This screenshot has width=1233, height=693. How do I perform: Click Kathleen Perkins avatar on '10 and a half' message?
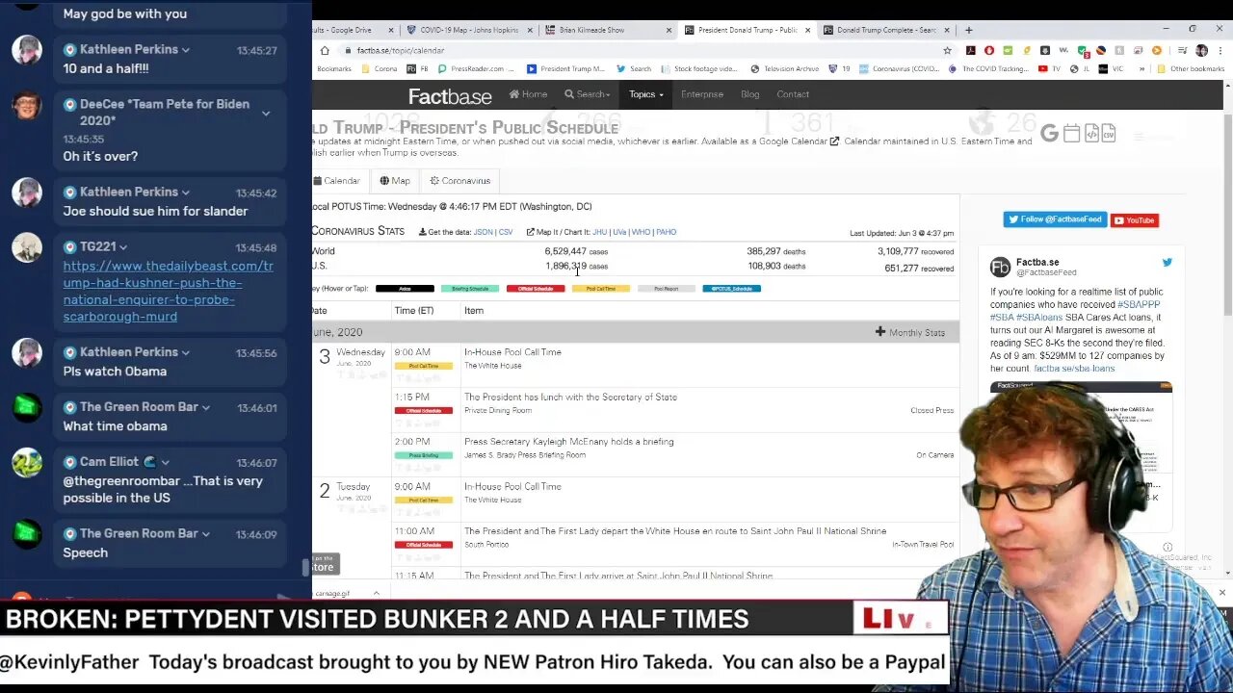(27, 50)
